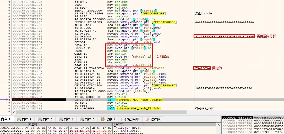The height and width of the screenshot is (134, 284).
Task: Select the call chrome.MD5_hash_update instruction
Action: pyautogui.click(x=135, y=100)
